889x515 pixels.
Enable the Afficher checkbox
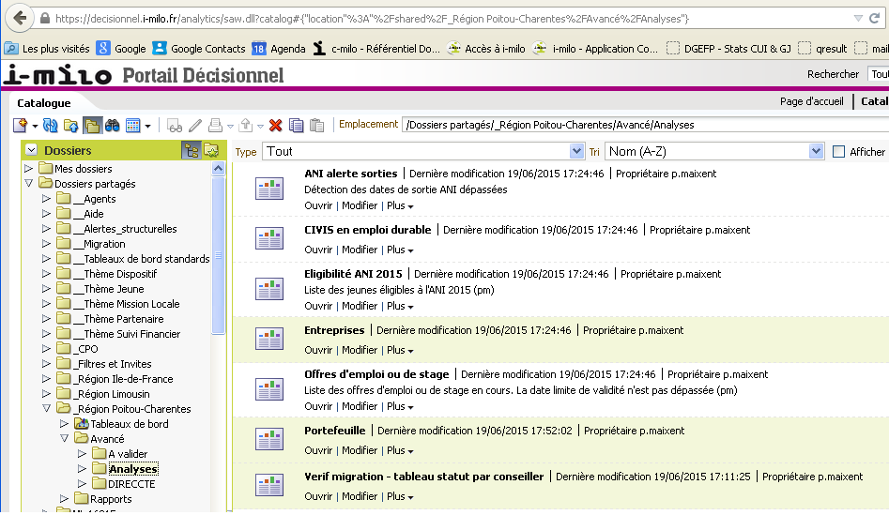coord(838,152)
